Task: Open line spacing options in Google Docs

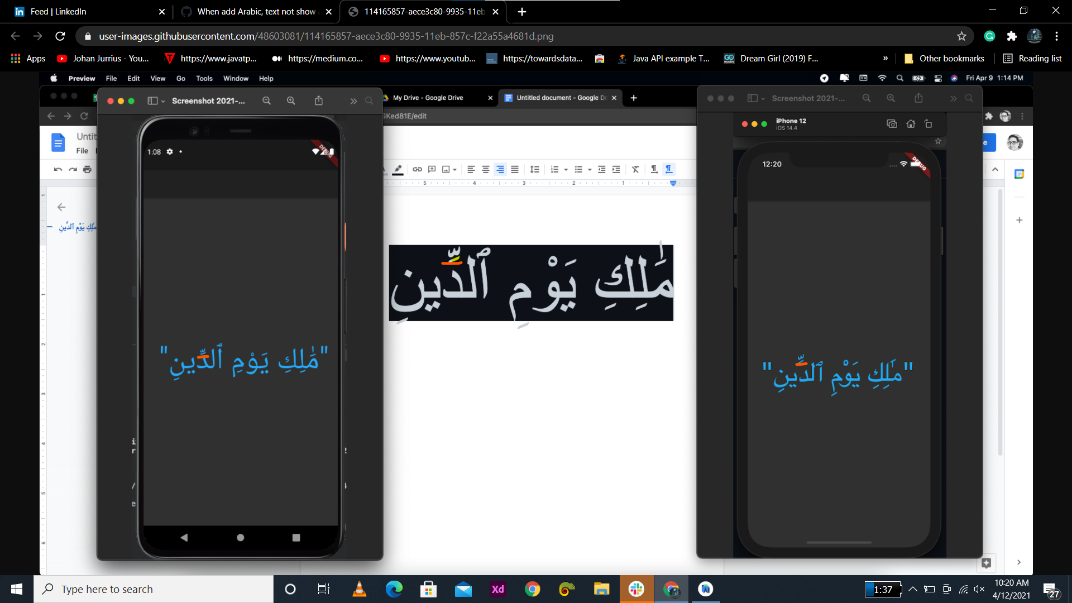Action: 535,169
